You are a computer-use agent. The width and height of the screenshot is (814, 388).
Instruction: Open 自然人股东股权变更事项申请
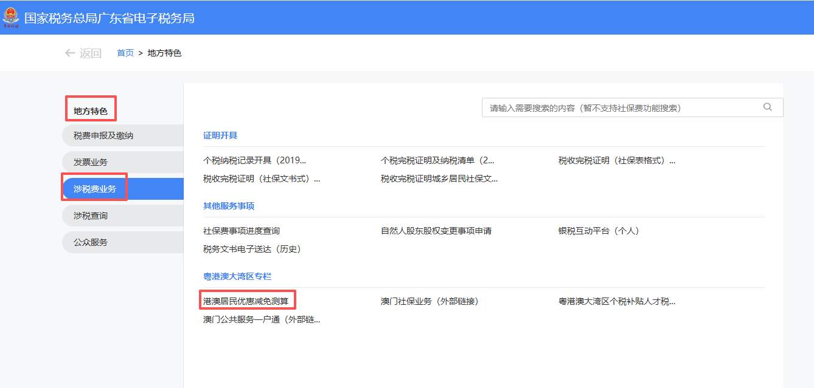point(436,231)
